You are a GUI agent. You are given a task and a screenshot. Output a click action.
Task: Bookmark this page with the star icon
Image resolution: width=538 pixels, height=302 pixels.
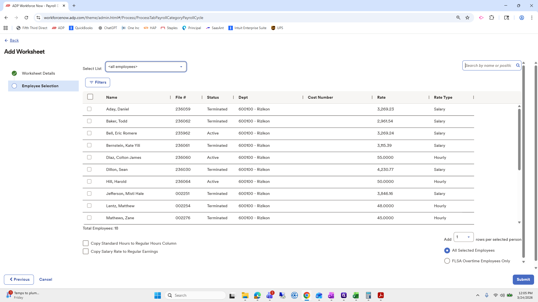tap(467, 18)
